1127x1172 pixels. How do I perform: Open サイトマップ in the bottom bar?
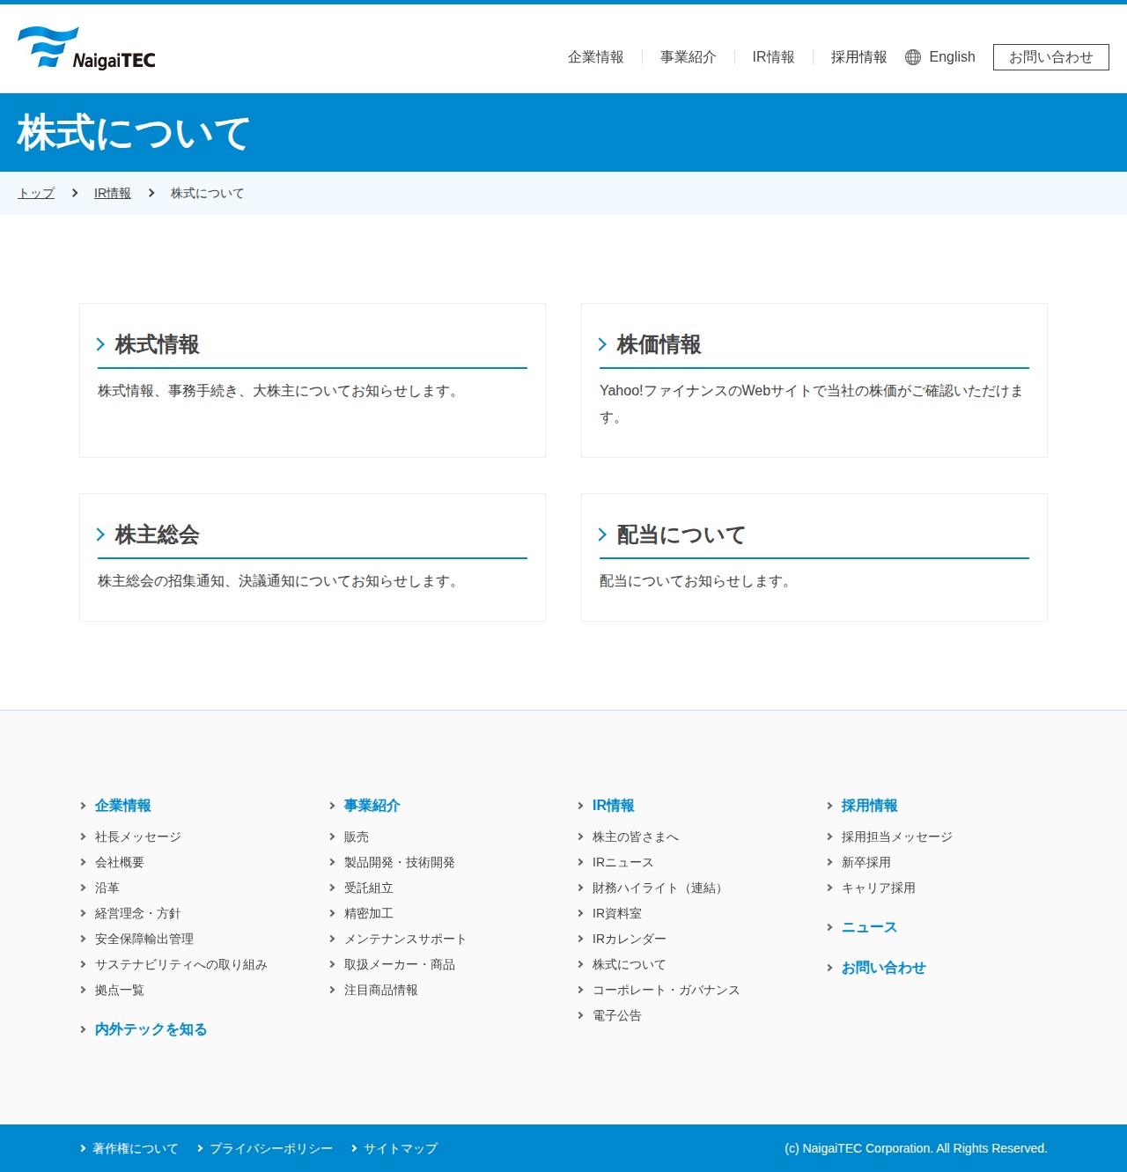click(401, 1148)
